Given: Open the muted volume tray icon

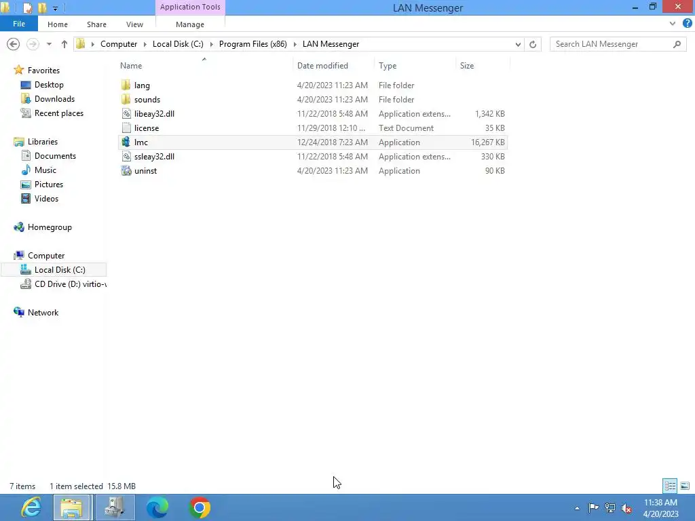Looking at the screenshot, I should [x=626, y=508].
